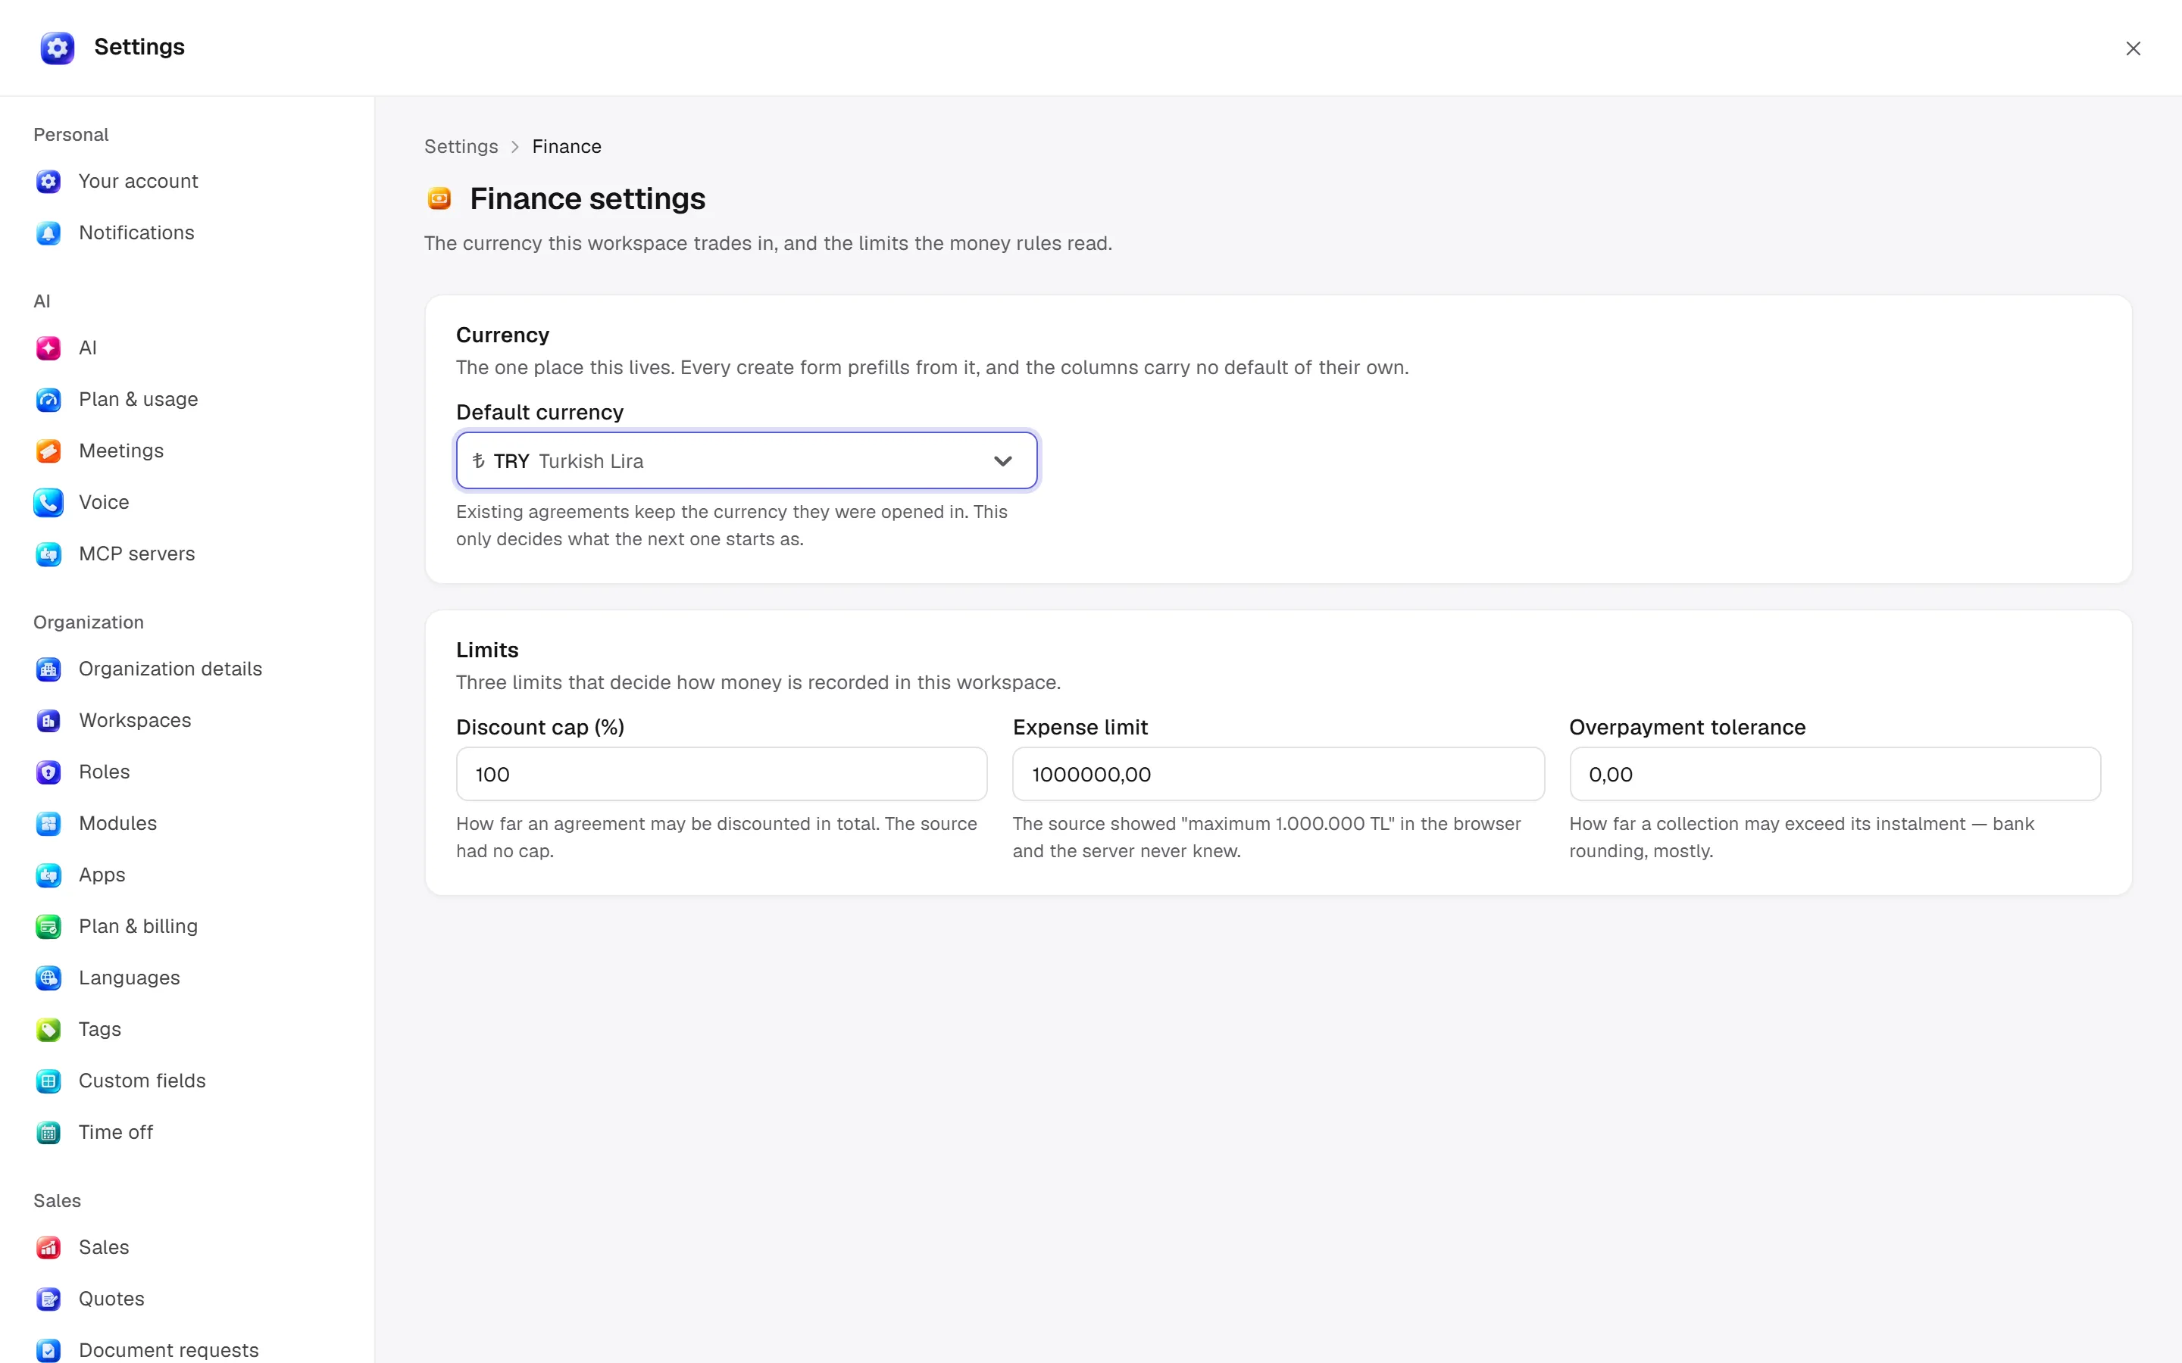Select Time off in sidebar
The image size is (2182, 1363).
pos(188,1131)
